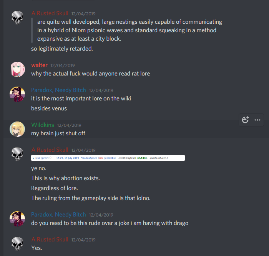The height and width of the screenshot is (256, 269).
Task: Click the green 'Wildkins' username
Action: coord(43,125)
